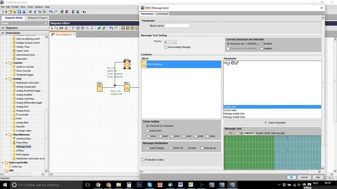This screenshot has width=337, height=189.
Task: Click Cancel in the Message texts dialog
Action: pyautogui.click(x=304, y=177)
